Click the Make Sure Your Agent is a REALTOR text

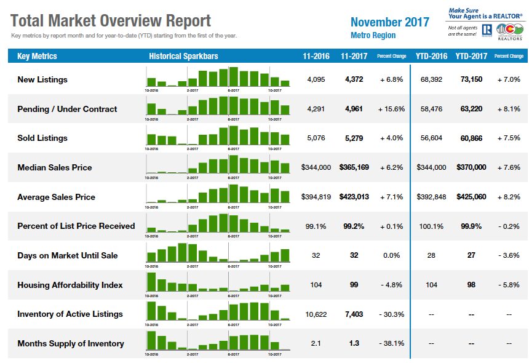tap(485, 14)
